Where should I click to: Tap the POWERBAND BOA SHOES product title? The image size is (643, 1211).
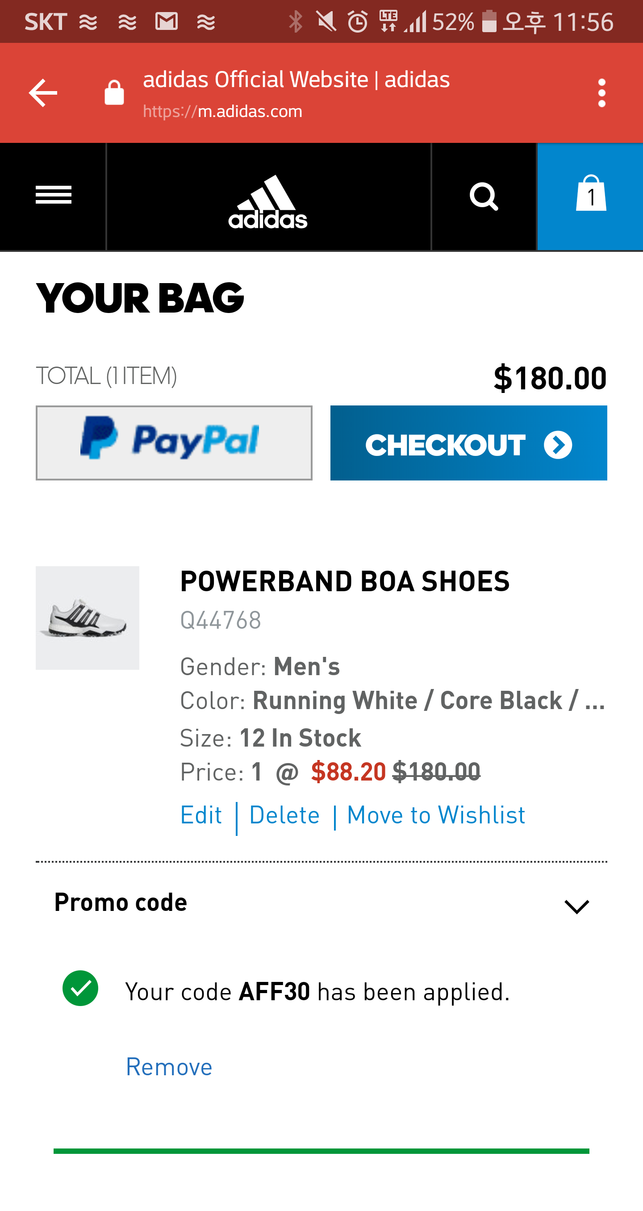(345, 581)
